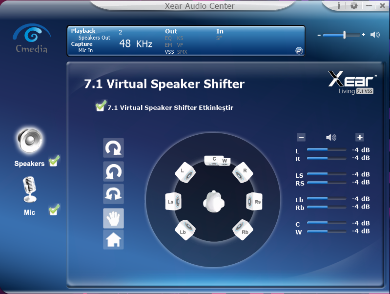Image resolution: width=390 pixels, height=294 pixels.
Task: Click the SMX indicator under Out
Action: click(182, 52)
